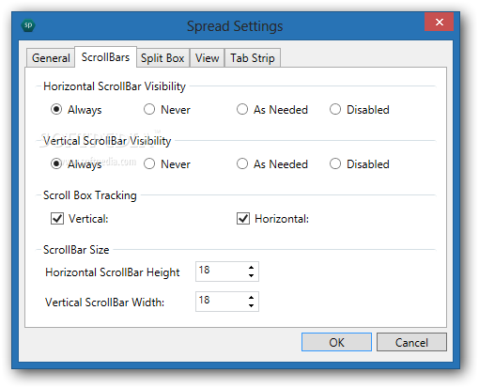Close the Spread Settings dialog
The height and width of the screenshot is (388, 479).
tap(439, 22)
